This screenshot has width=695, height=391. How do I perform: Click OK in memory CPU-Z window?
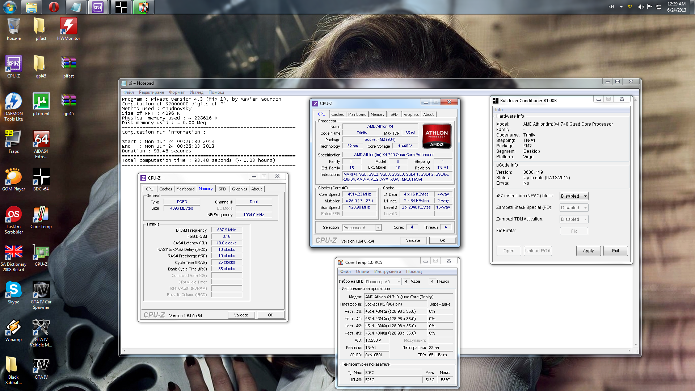coord(270,315)
